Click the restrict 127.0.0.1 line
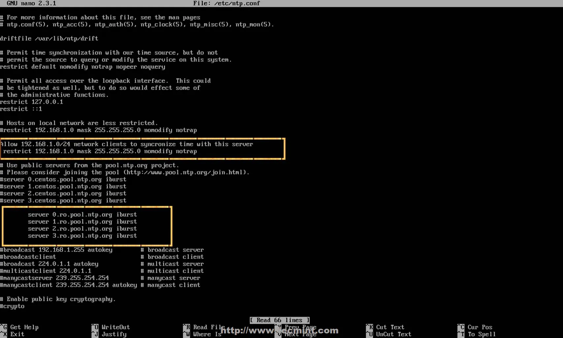This screenshot has height=338, width=563. 32,102
